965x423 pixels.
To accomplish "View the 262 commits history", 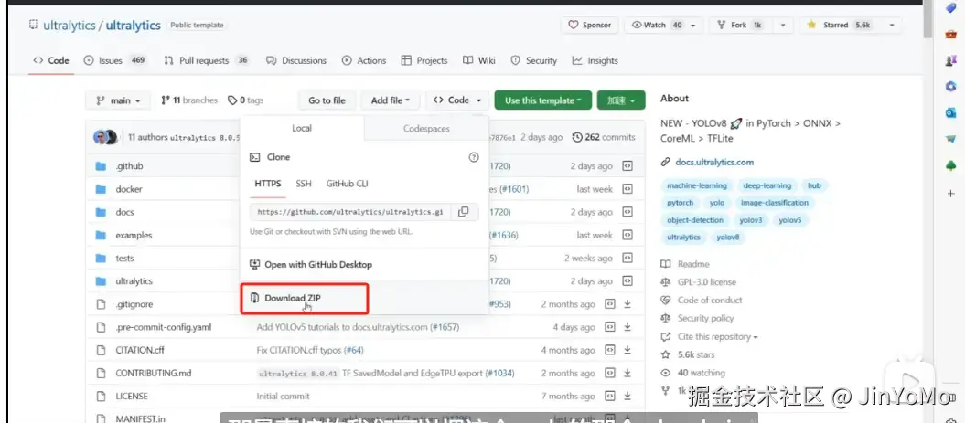I will [603, 137].
